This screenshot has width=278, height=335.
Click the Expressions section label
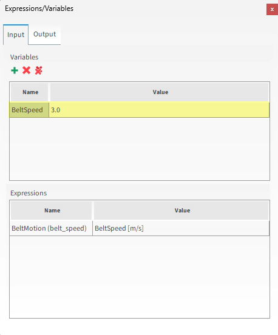(29, 193)
